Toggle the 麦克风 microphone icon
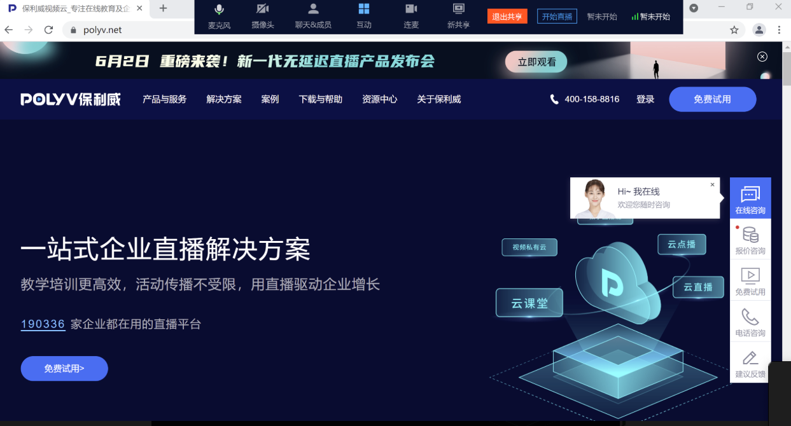791x426 pixels. 220,10
